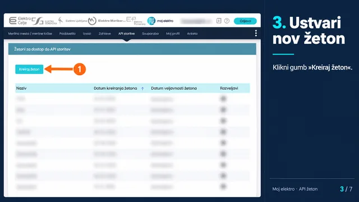The width and height of the screenshot is (359, 202).
Task: Open the three-dot more options menu
Action: [x=256, y=34]
